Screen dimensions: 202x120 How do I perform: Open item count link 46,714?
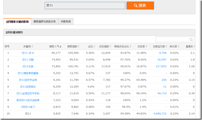coord(162,93)
